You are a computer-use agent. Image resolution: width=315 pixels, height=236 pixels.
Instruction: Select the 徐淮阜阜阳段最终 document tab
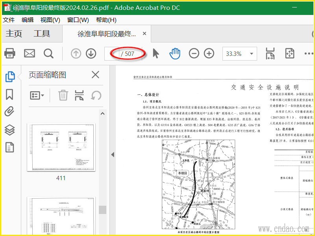[x=107, y=34]
